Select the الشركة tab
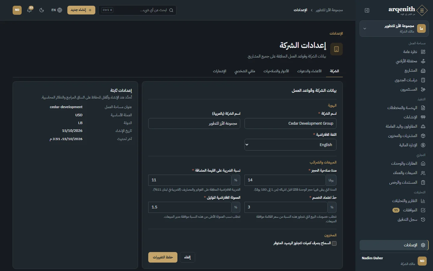Image resolution: width=433 pixels, height=271 pixels. (334, 71)
